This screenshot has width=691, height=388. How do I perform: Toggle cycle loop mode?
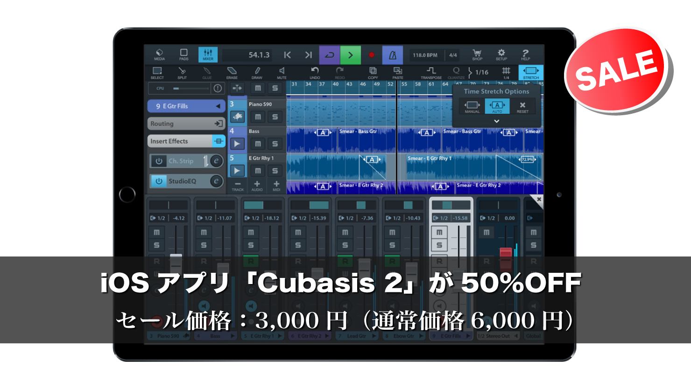pos(330,55)
